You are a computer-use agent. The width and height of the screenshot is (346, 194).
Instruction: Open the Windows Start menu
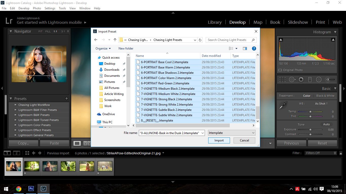6,189
